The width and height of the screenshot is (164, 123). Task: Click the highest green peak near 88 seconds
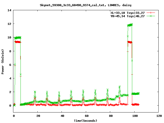(x=120, y=87)
